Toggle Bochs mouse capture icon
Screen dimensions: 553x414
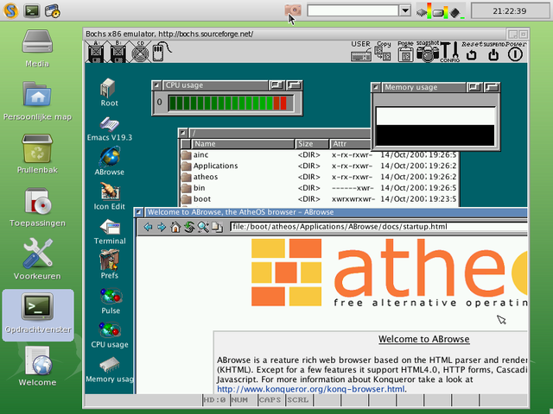[x=162, y=52]
